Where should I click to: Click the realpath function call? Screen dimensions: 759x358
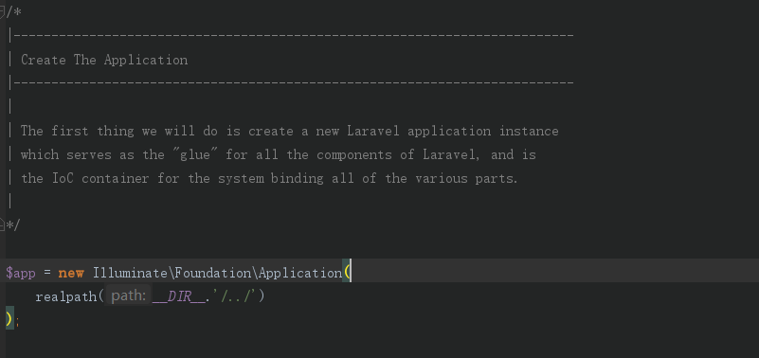[66, 296]
